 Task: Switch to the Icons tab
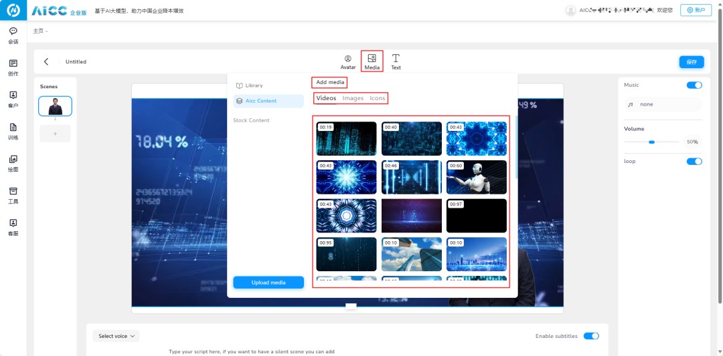(378, 98)
